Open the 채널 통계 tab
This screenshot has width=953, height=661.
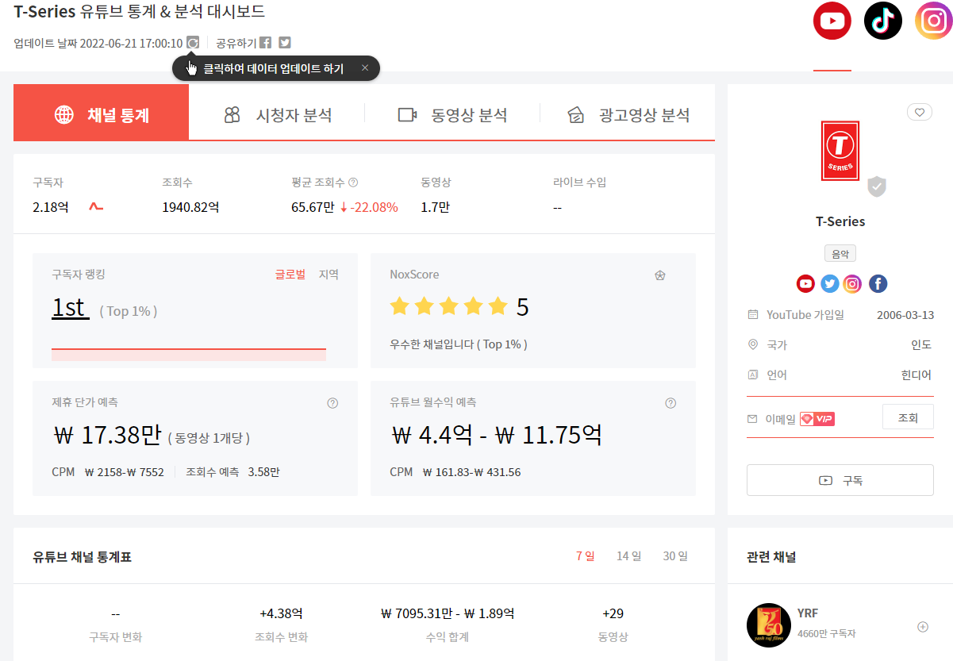click(x=102, y=113)
